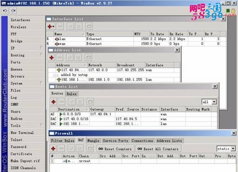Select the 0.0.0.0/0 route row
Screen dimensions: 238x172
coord(133,114)
